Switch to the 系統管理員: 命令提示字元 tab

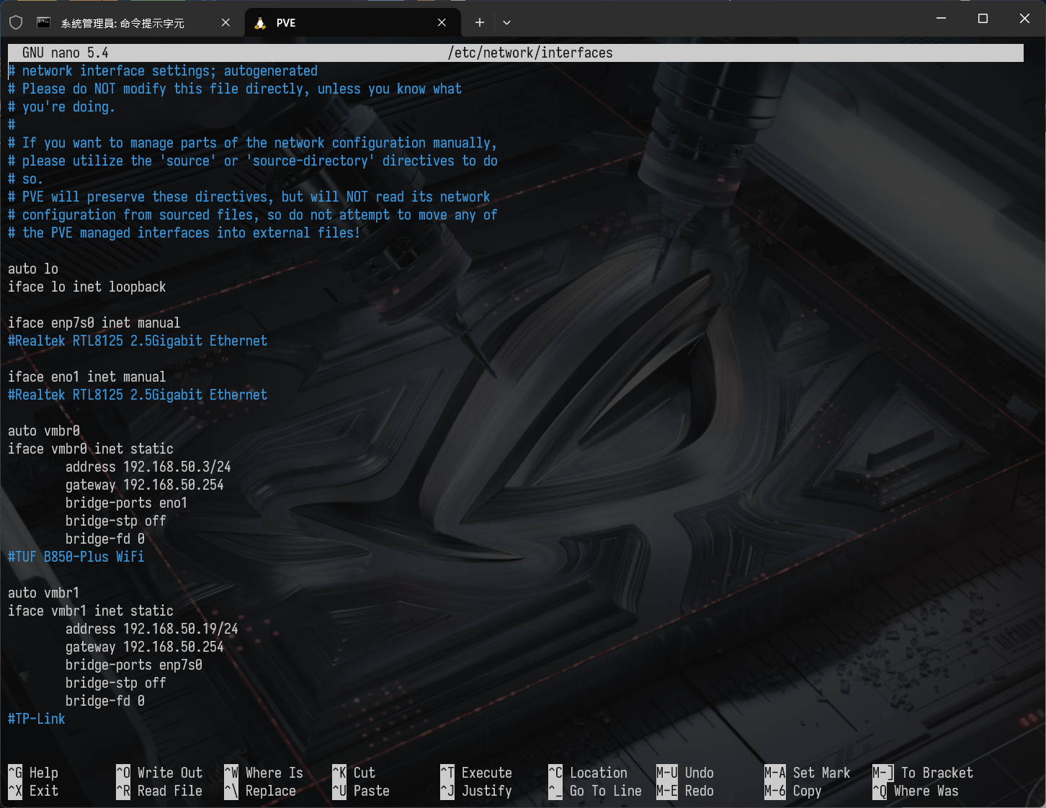[122, 23]
